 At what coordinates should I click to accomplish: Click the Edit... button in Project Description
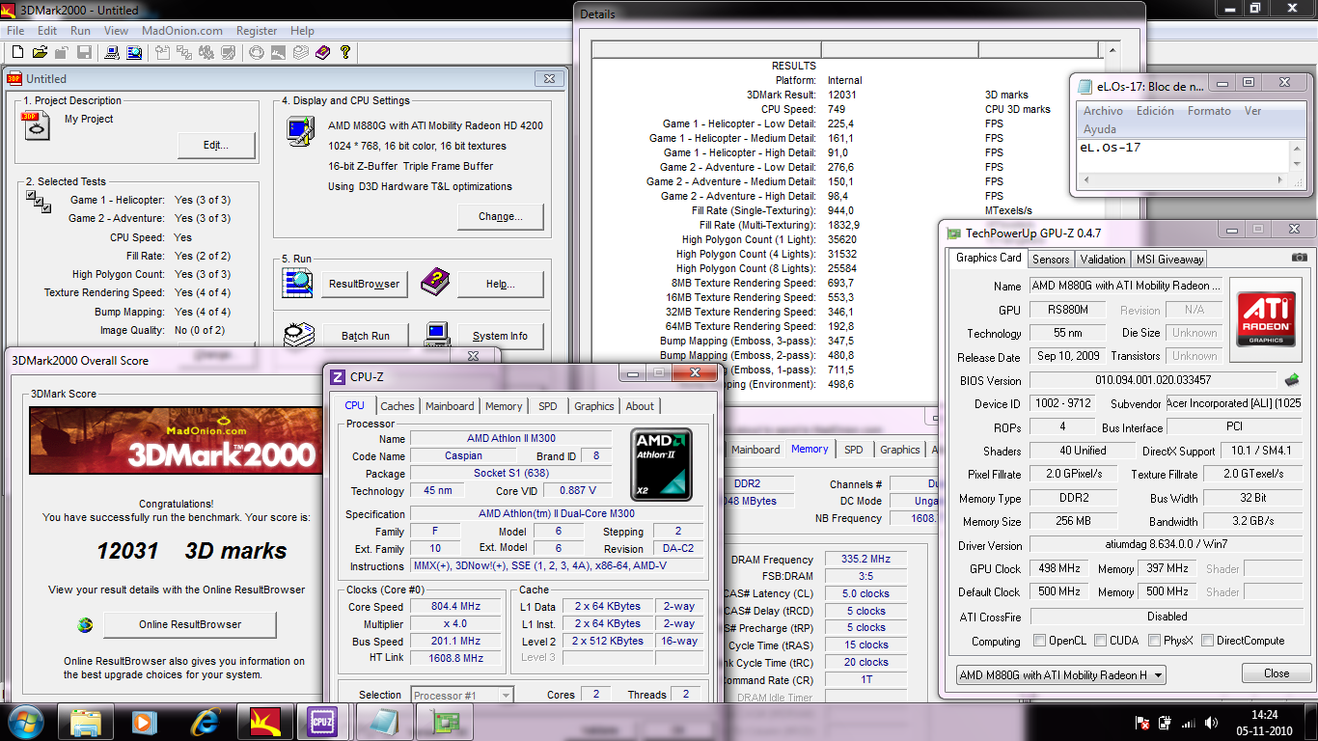coord(216,146)
